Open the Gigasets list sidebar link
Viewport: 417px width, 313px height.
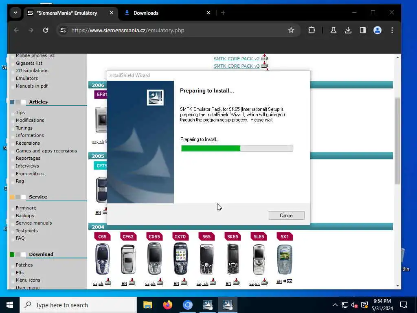pos(29,63)
